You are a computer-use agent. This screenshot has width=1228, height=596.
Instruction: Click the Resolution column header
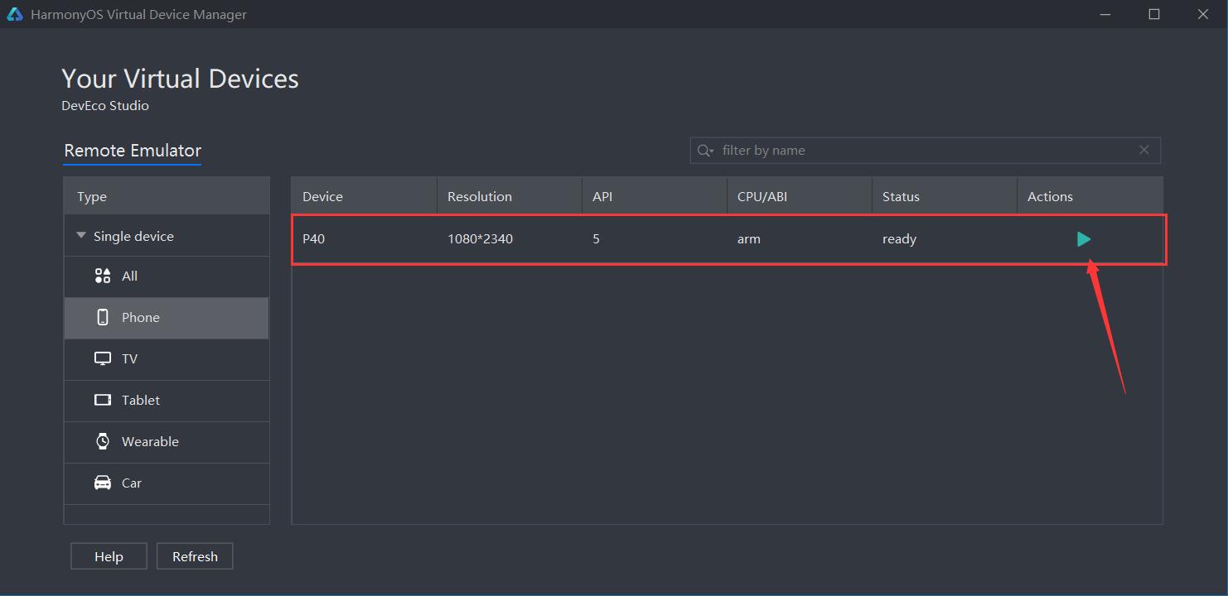(x=510, y=196)
